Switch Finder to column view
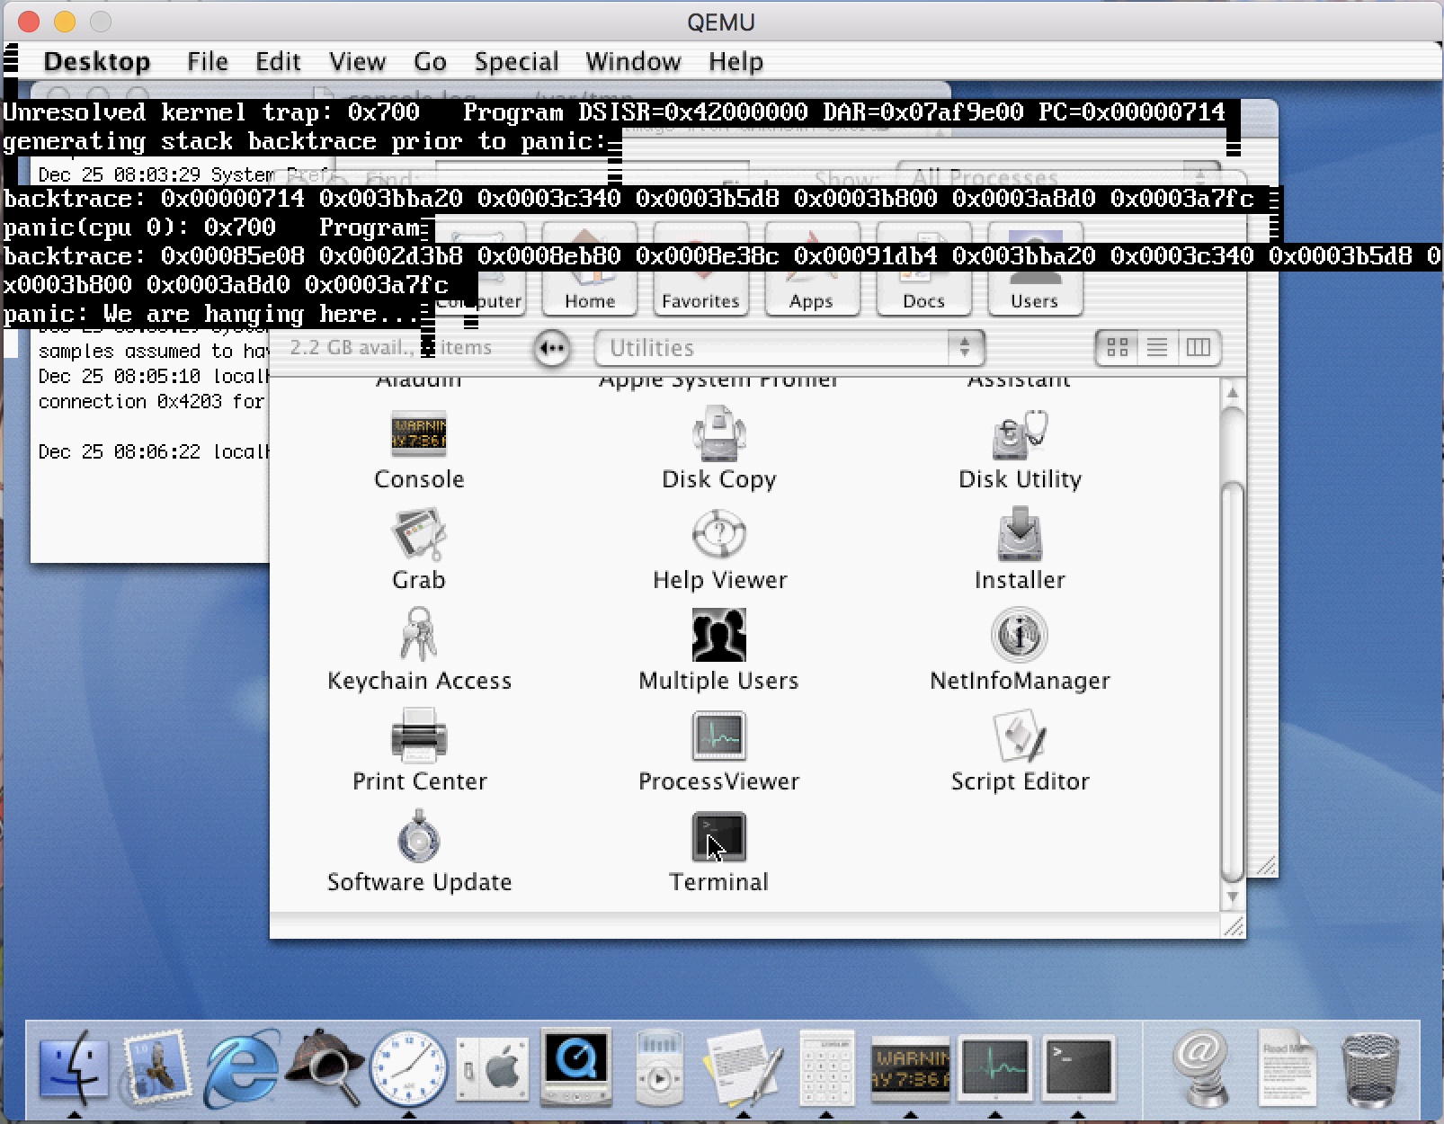Screen dimensions: 1444x1124 click(1199, 347)
